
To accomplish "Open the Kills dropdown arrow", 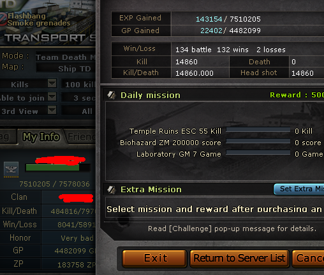I will (52, 83).
